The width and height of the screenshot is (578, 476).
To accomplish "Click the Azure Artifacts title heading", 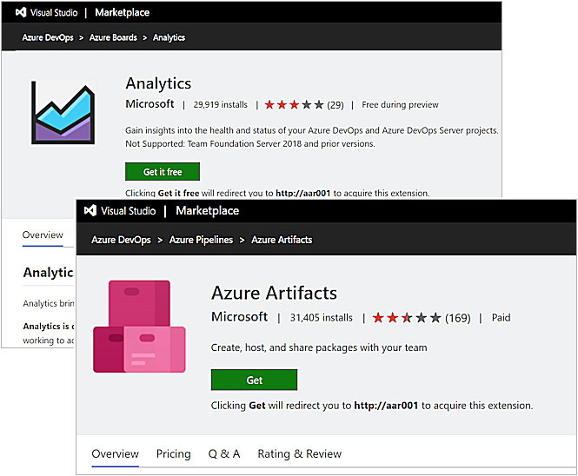I will coord(274,294).
